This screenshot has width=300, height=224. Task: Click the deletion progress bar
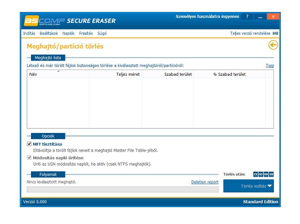tap(123, 190)
